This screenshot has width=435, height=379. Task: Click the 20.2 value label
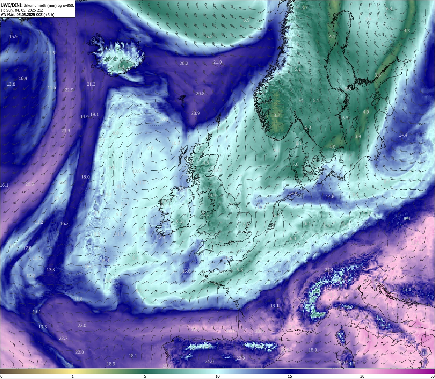point(184,63)
